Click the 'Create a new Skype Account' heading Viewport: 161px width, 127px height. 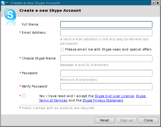(50, 10)
